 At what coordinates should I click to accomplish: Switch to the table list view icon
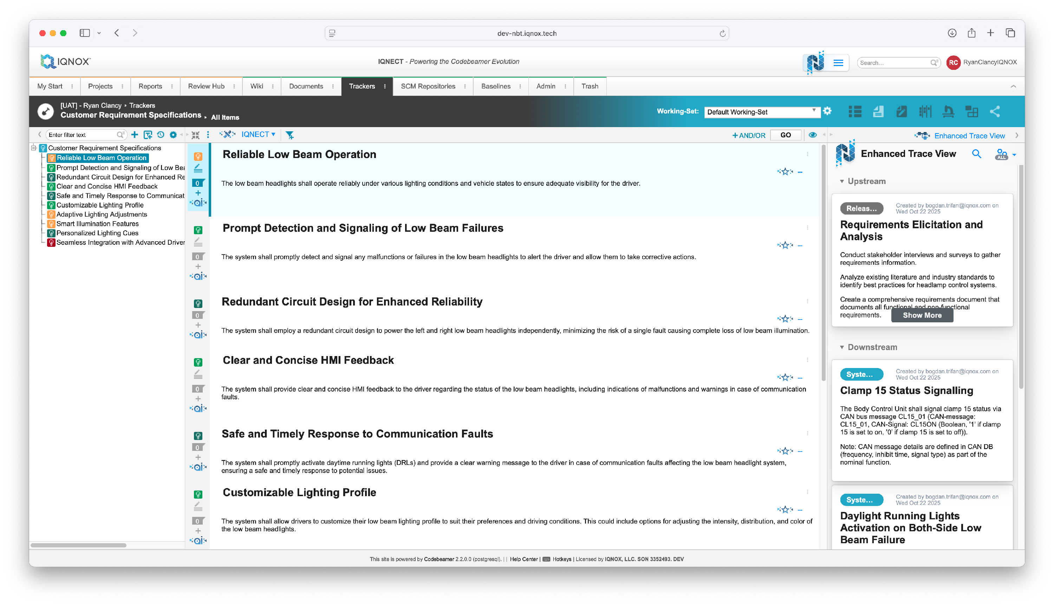855,111
